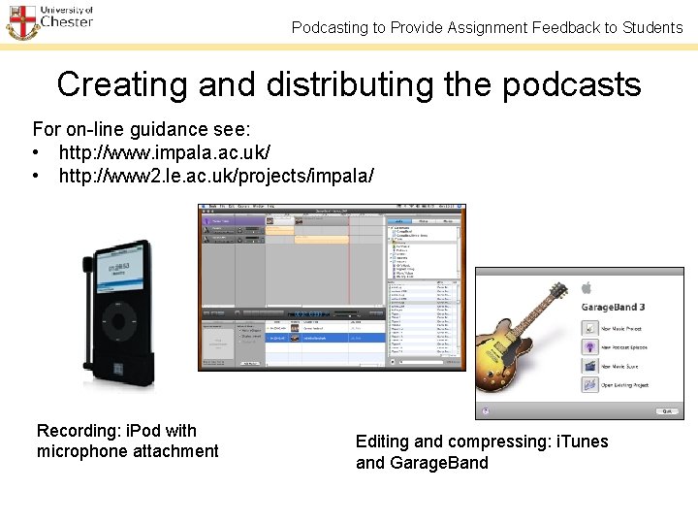This screenshot has width=698, height=524.
Task: Click the Add Marker button
Action: click(250, 364)
